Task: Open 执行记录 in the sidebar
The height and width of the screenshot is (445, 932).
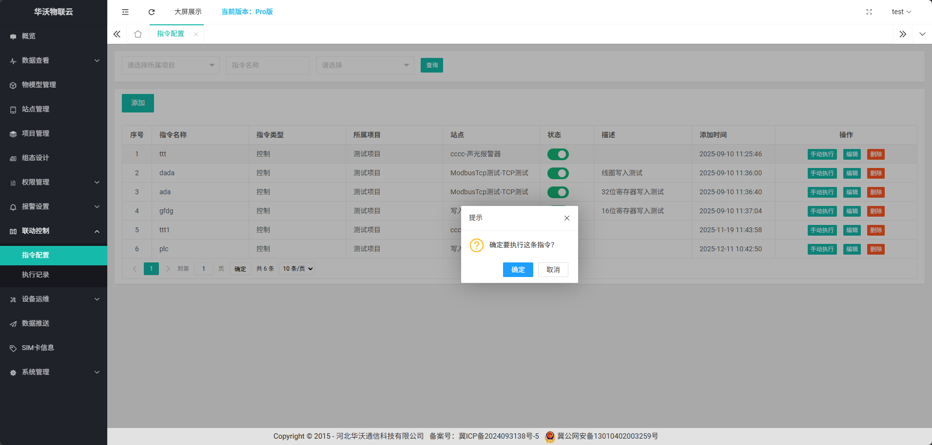Action: click(36, 275)
